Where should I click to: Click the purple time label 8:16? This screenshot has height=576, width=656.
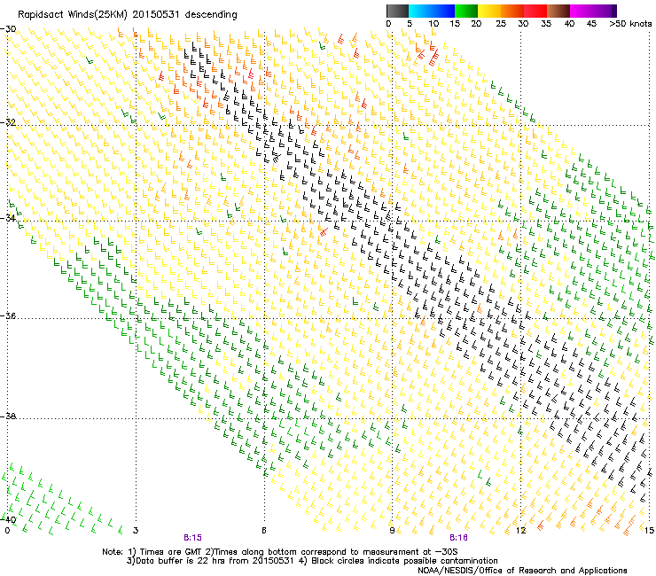click(458, 538)
